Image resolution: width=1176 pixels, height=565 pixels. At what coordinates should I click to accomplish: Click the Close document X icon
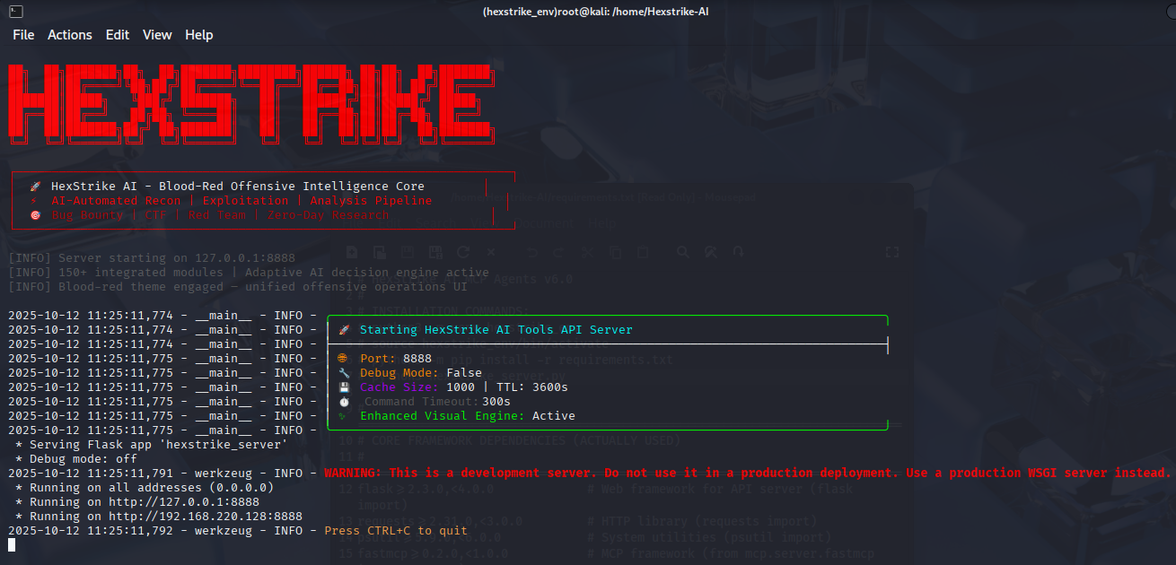pyautogui.click(x=491, y=252)
